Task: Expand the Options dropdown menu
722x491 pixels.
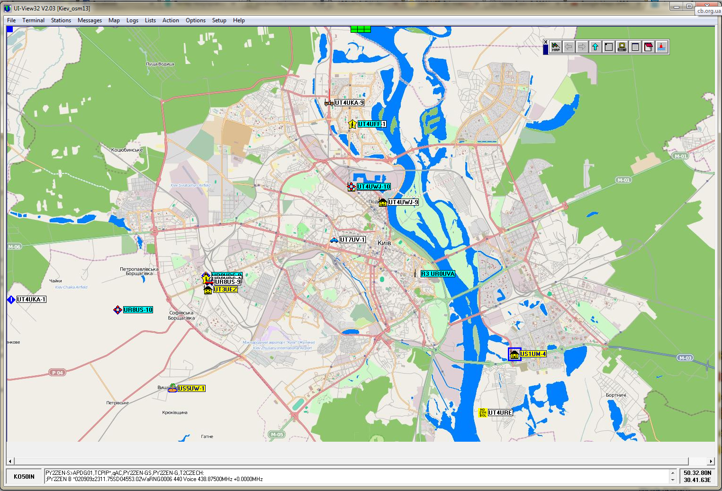Action: point(195,20)
